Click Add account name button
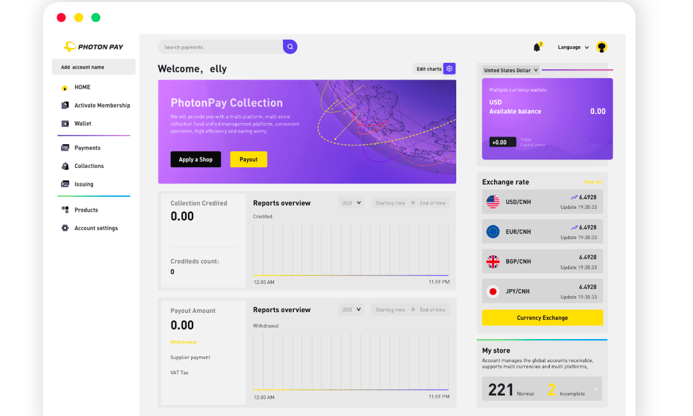The width and height of the screenshot is (693, 416). point(94,67)
